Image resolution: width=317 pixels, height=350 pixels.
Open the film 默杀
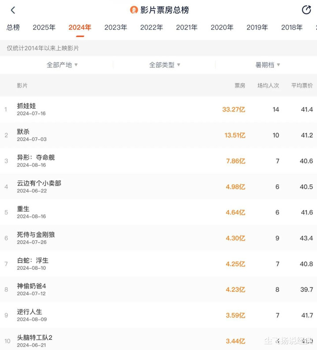click(23, 131)
